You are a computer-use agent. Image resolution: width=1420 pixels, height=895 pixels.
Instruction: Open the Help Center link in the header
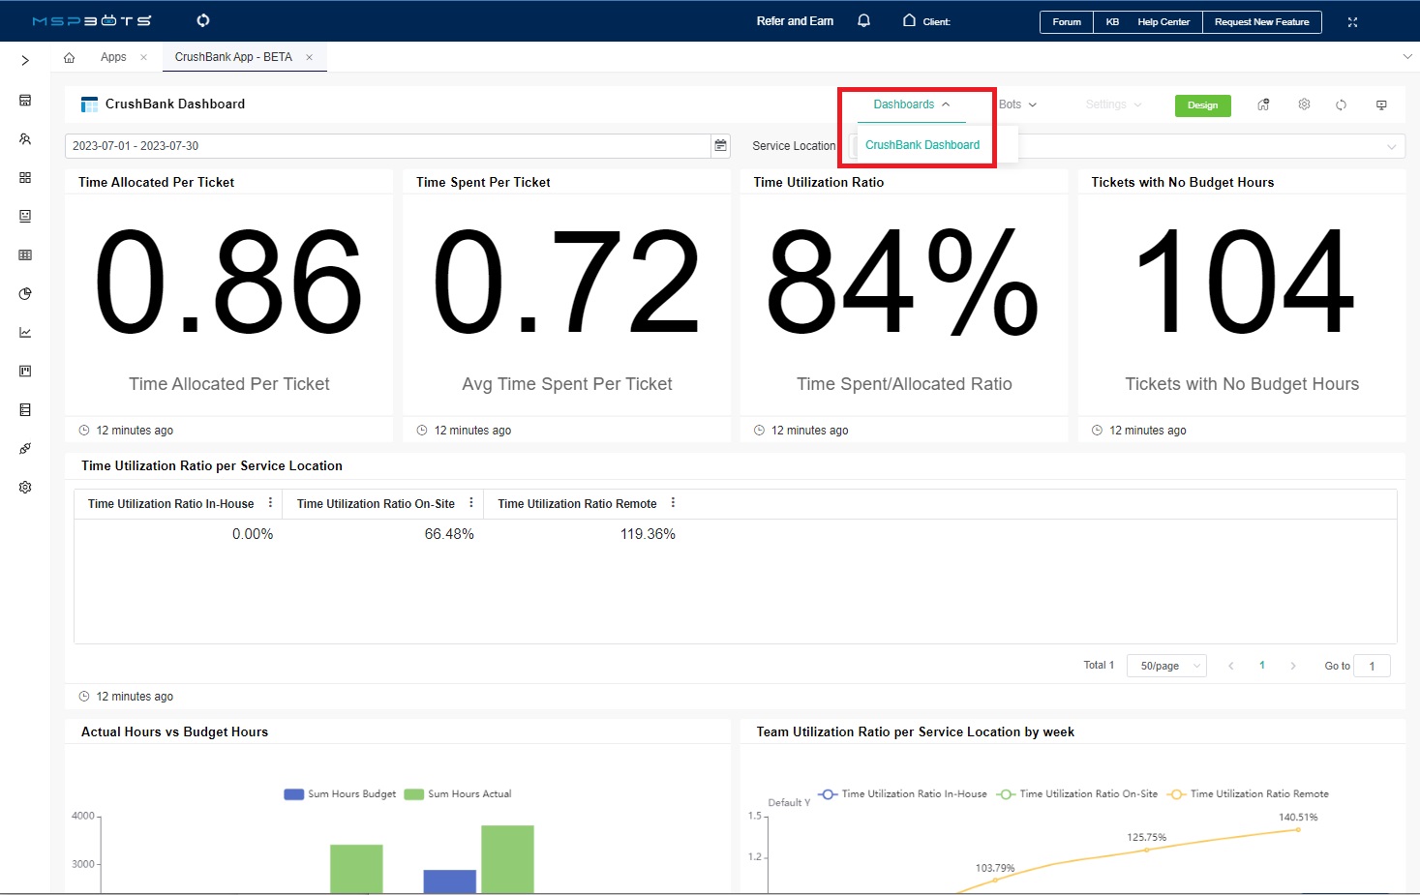1163,20
